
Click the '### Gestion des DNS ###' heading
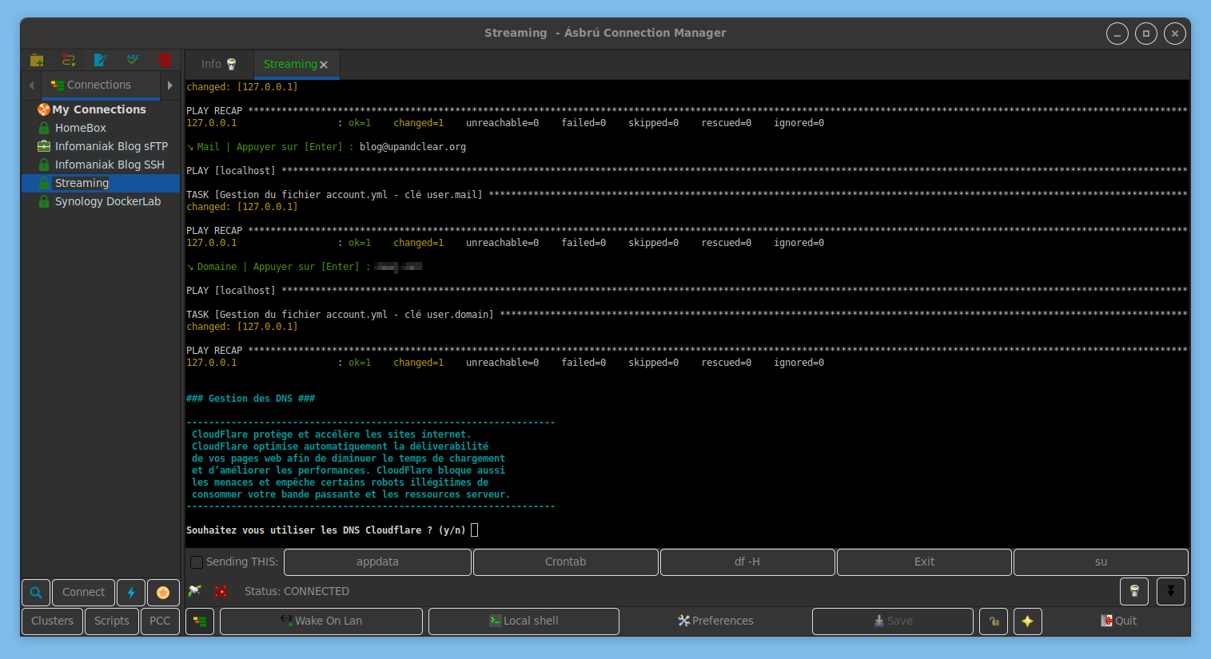pyautogui.click(x=250, y=399)
